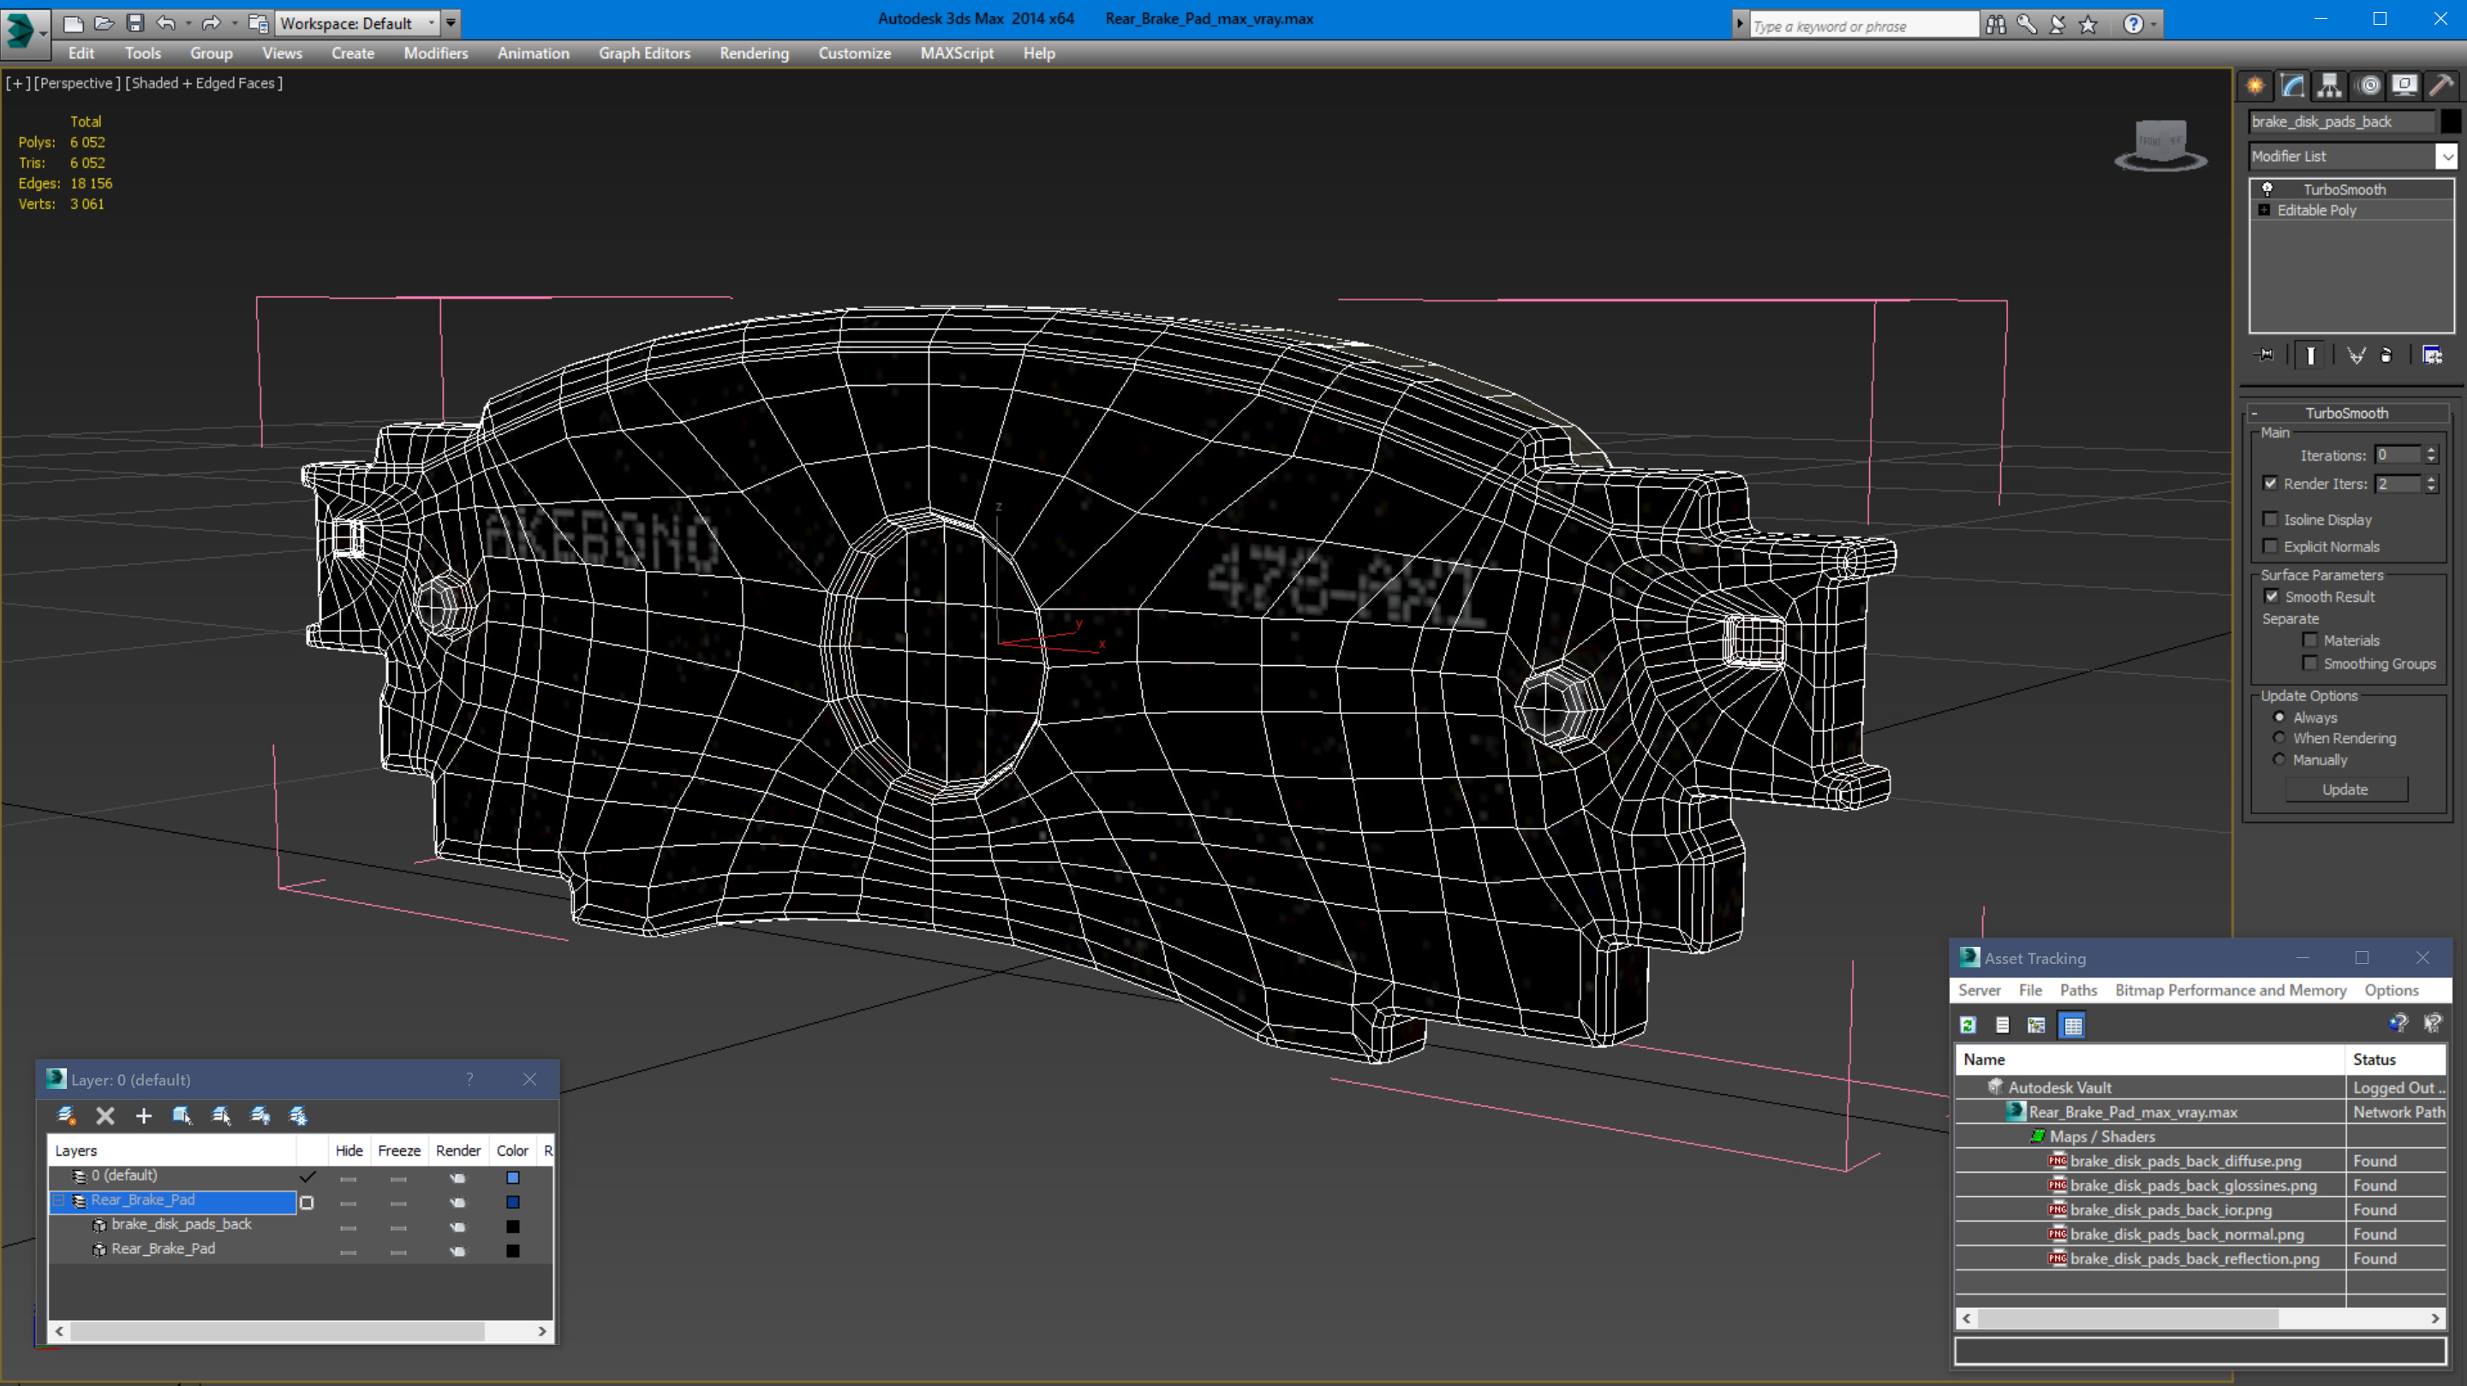Click Hide/Unhide All Layers icon
Viewport: 2467px width, 1386px height.
pyautogui.click(x=260, y=1116)
